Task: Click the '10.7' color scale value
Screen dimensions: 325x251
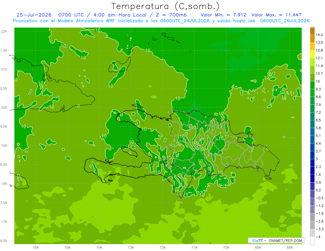Action: 319,74
